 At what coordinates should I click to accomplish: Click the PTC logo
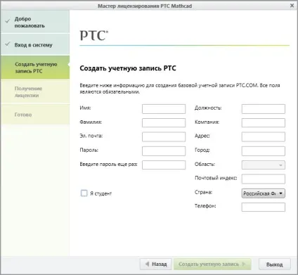click(94, 36)
